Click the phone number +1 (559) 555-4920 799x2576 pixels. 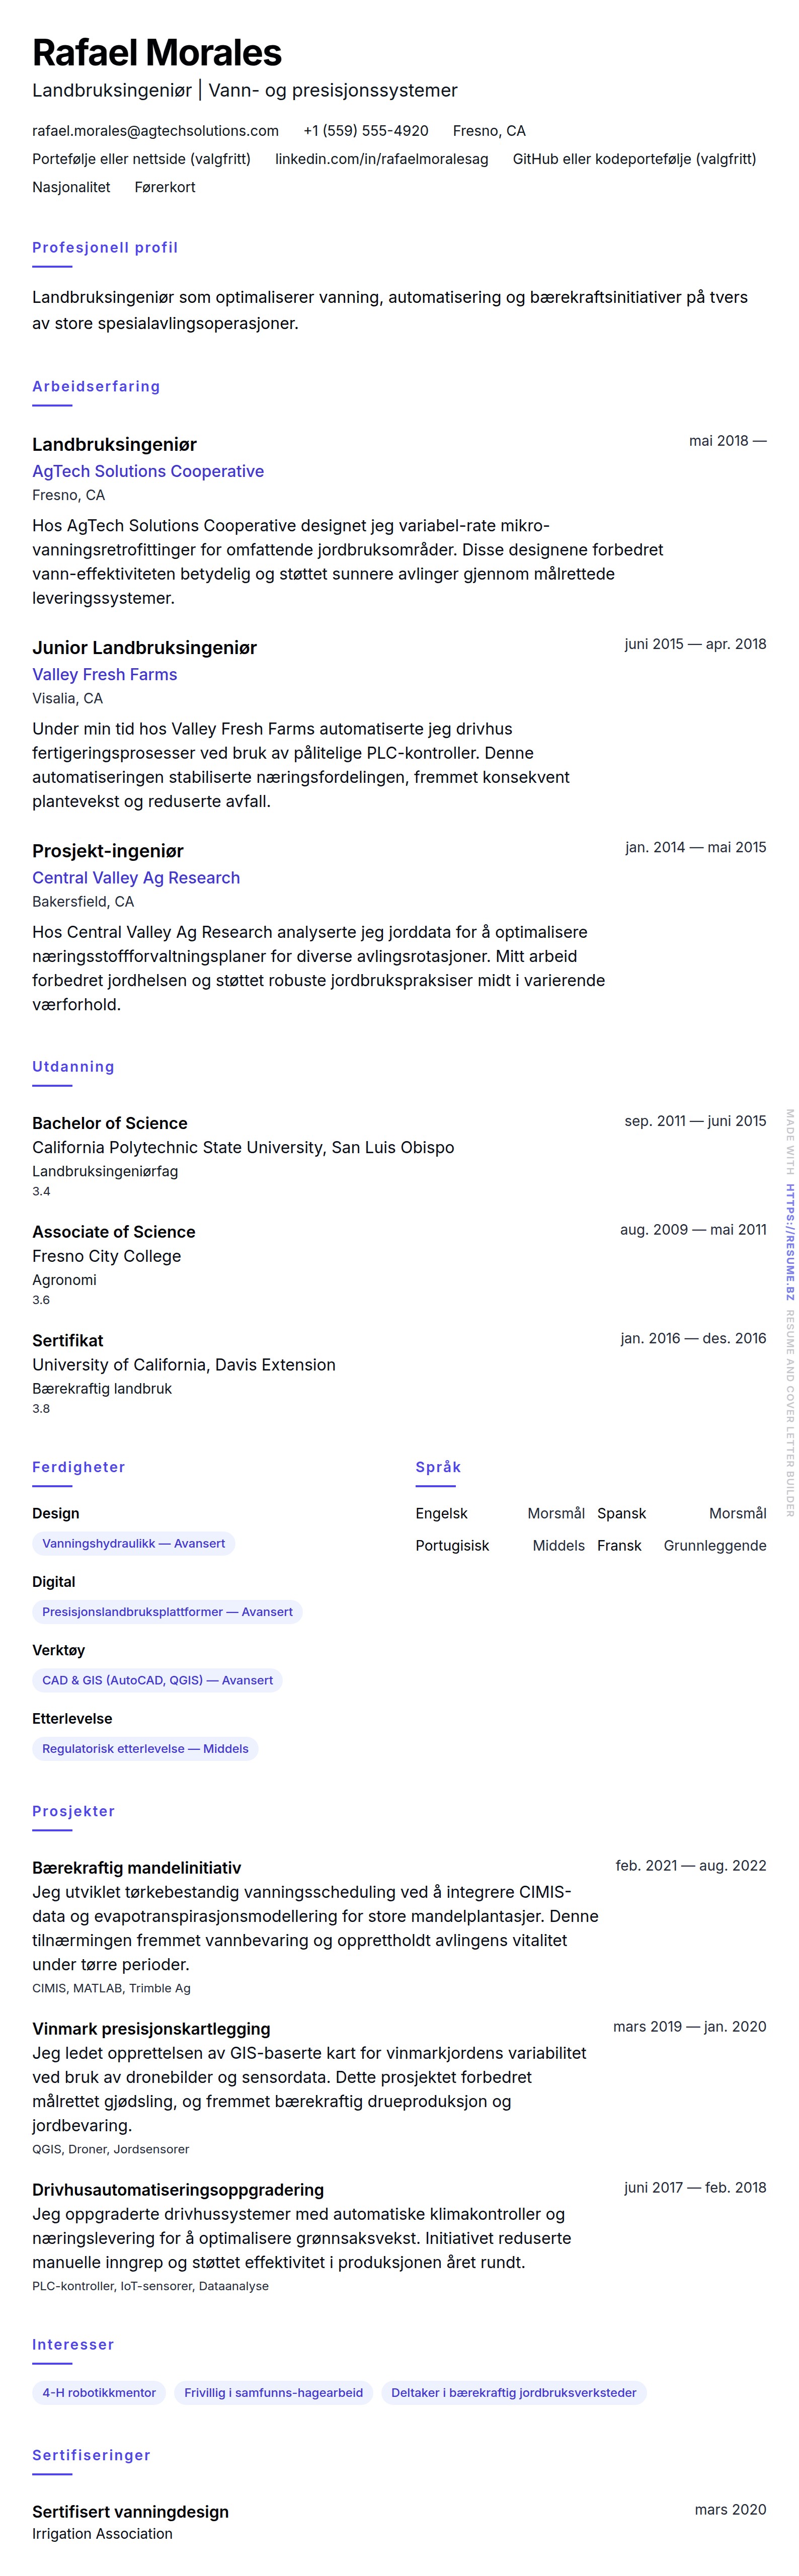(x=365, y=131)
